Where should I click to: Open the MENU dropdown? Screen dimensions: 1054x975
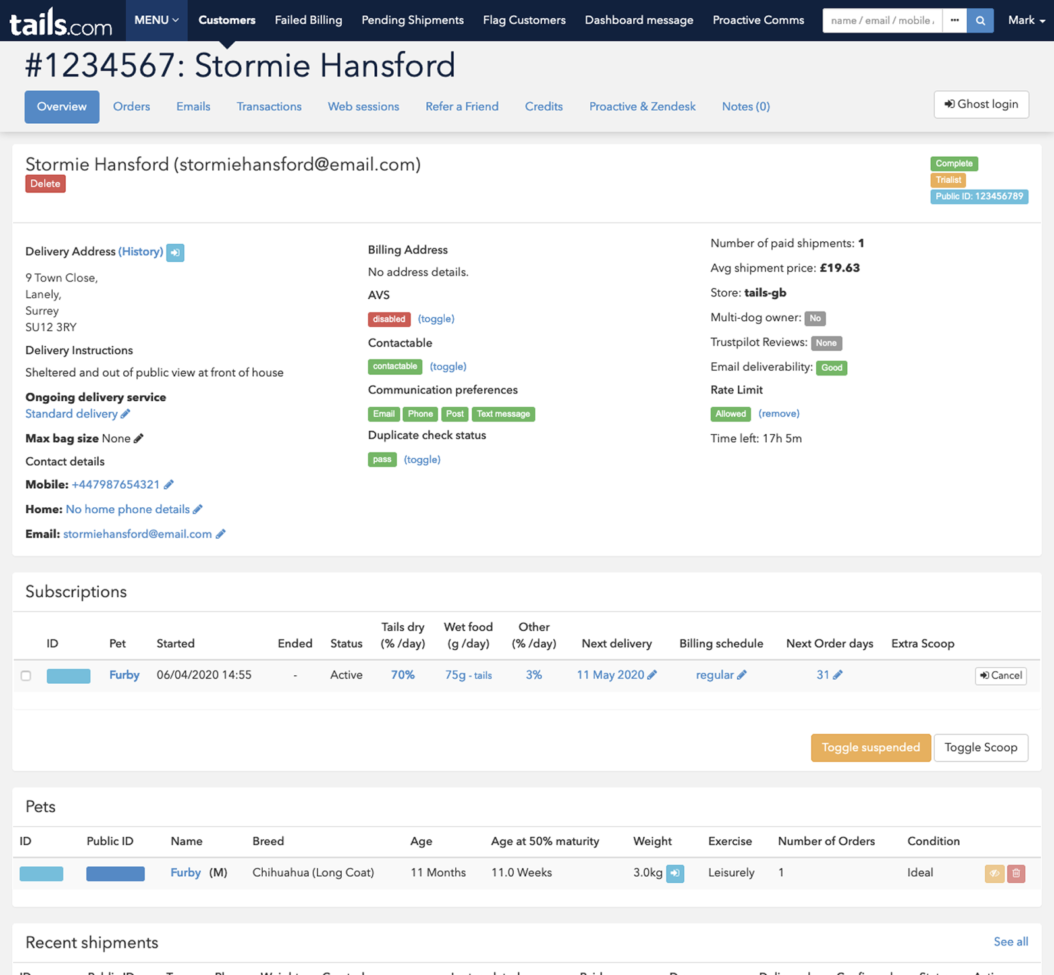[156, 20]
